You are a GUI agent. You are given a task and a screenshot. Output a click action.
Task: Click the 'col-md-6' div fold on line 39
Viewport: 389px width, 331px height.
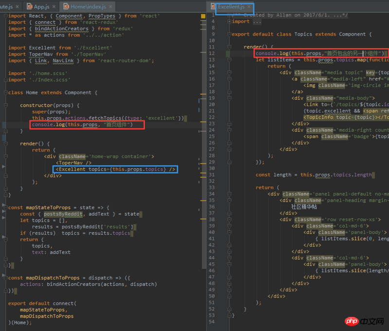[229, 226]
